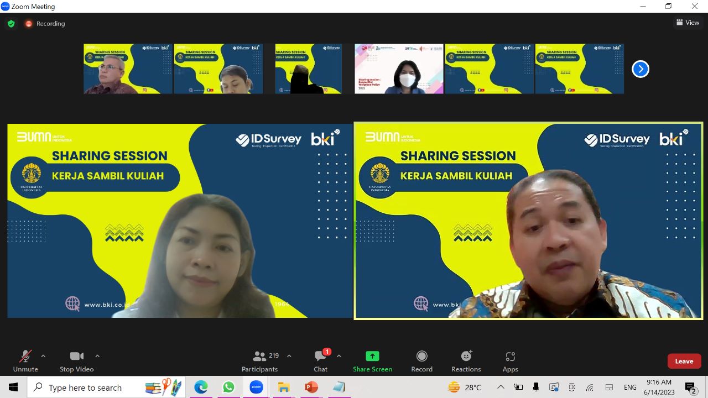
Task: Show next page of participant thumbnails
Action: 640,69
